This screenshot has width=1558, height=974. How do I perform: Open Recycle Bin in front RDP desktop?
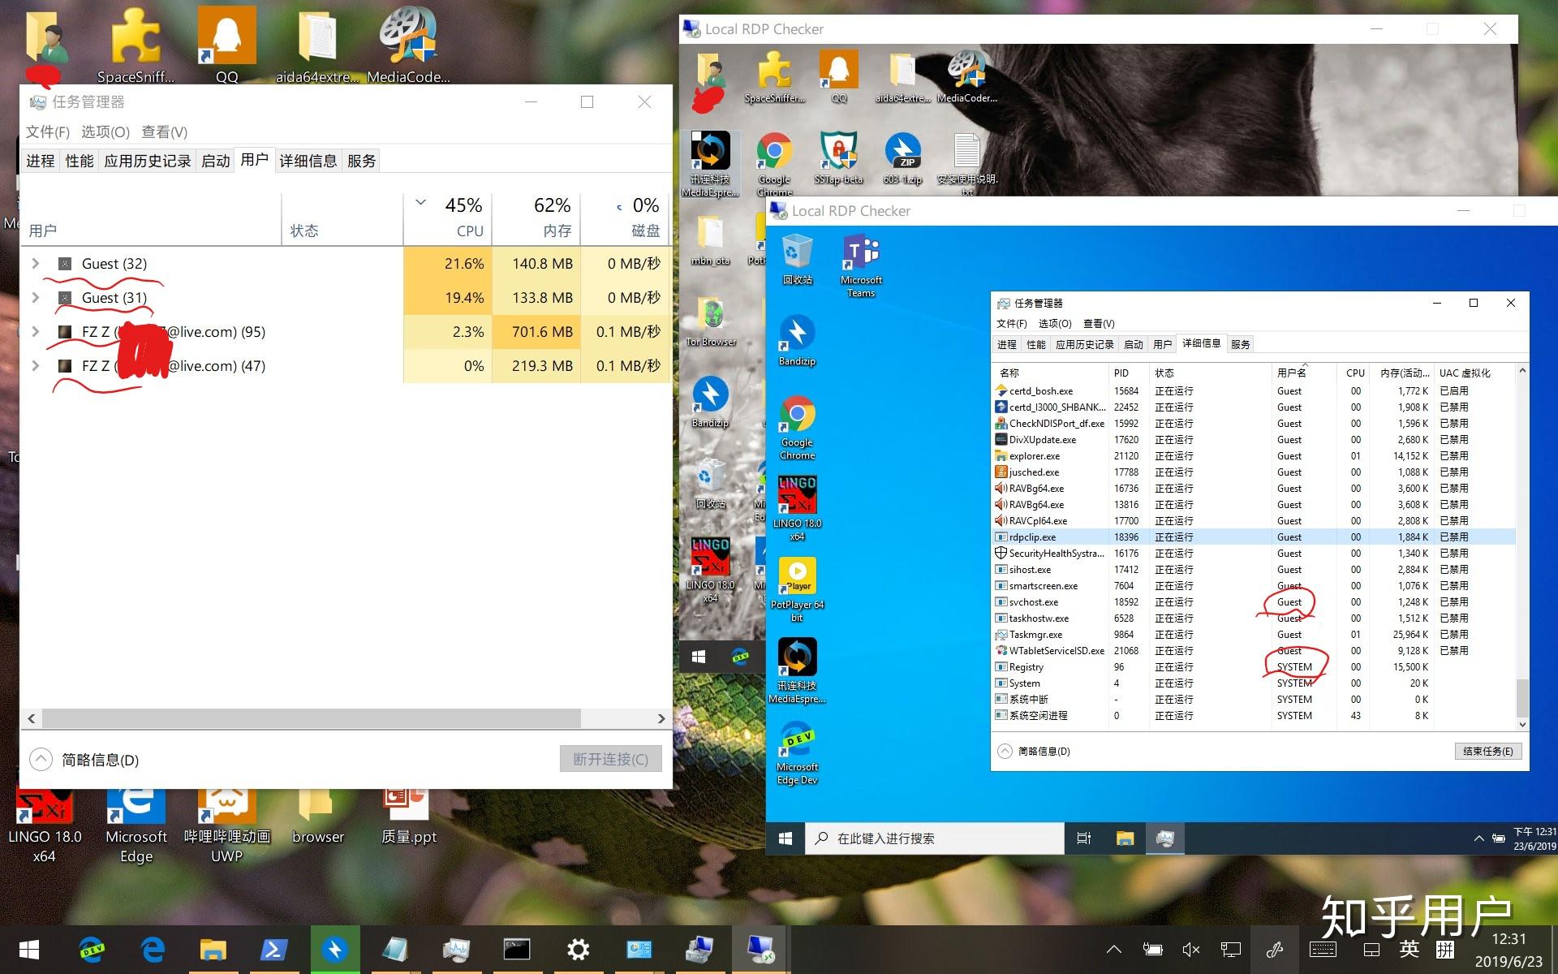[x=797, y=259]
